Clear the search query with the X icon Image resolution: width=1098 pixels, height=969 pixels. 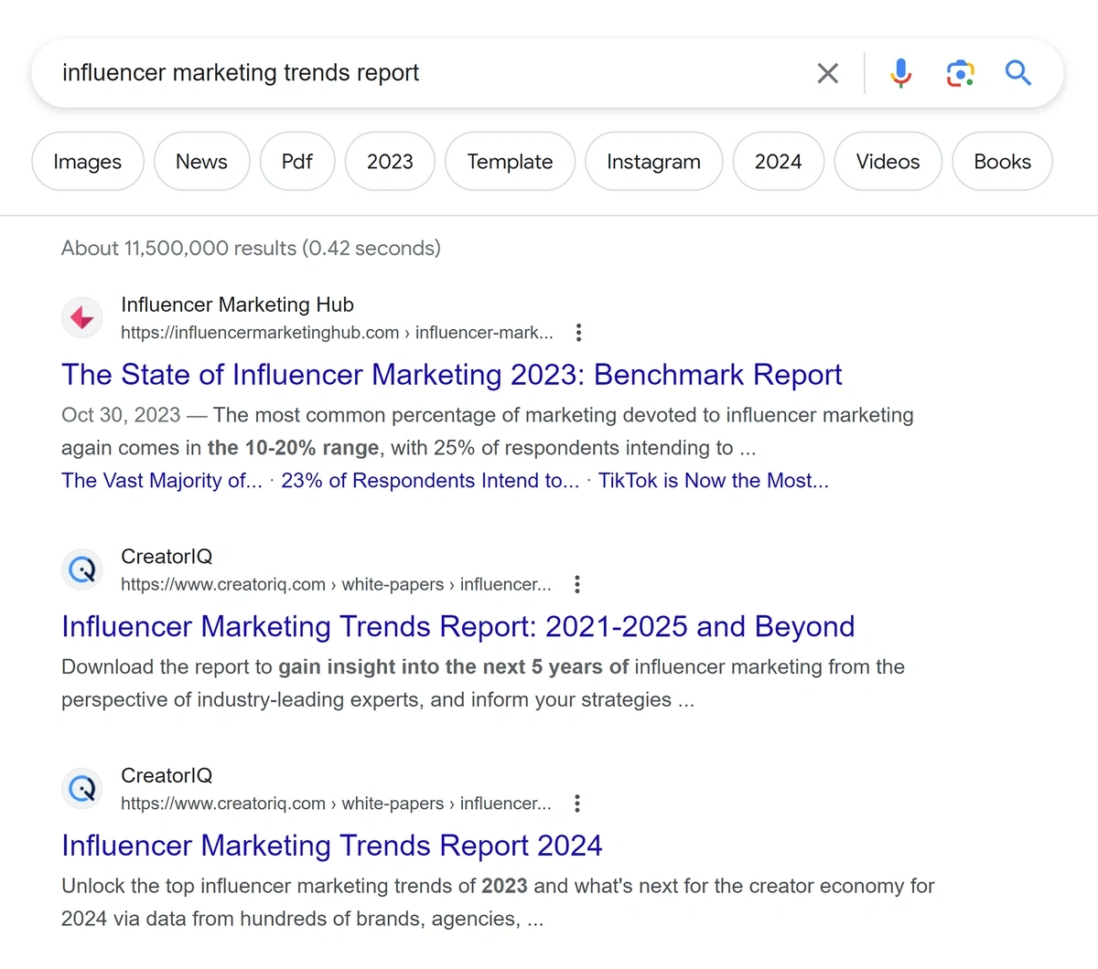coord(827,73)
